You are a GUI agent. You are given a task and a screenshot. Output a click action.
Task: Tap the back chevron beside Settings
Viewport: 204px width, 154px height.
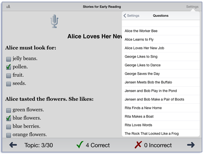pos(125,16)
